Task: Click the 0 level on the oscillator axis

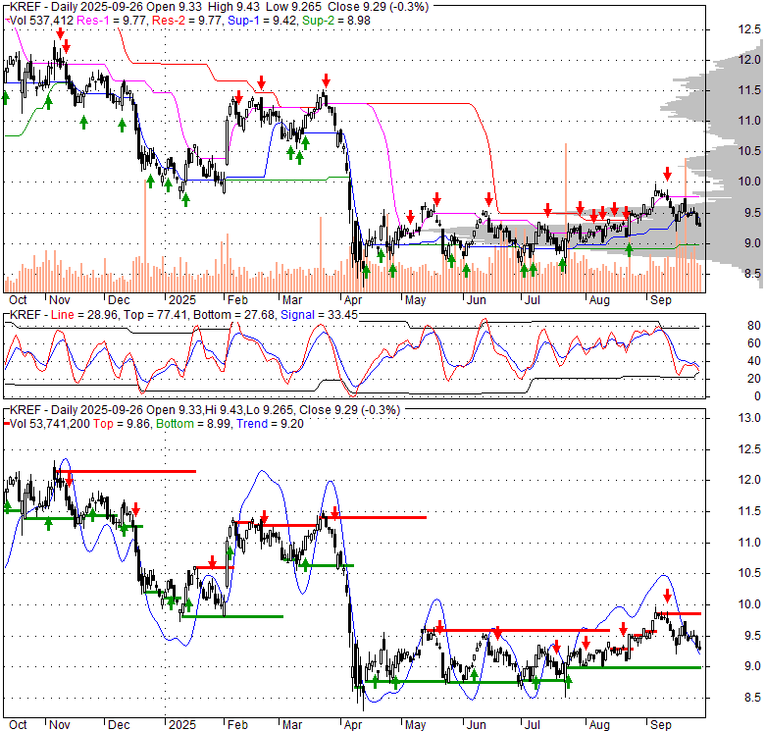Action: click(x=757, y=396)
